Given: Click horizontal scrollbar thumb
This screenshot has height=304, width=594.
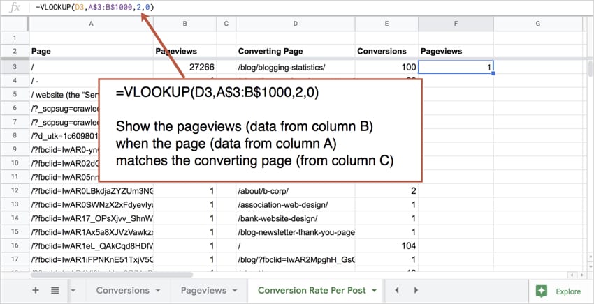Looking at the screenshot, I should pos(112,275).
